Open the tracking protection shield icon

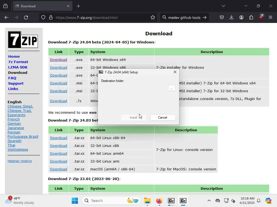click(43, 18)
